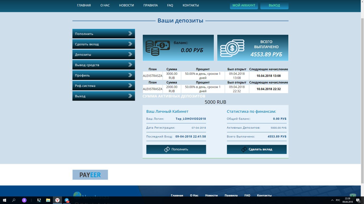Click the PAYEER logo banner
The height and width of the screenshot is (204, 364).
tap(90, 175)
